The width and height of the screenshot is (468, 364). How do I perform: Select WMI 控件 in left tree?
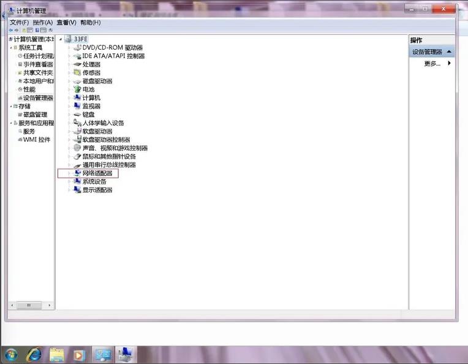click(x=37, y=140)
